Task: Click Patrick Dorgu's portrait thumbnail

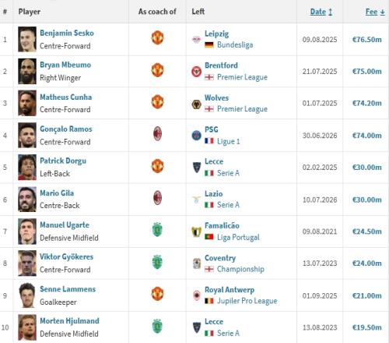Action: coord(27,168)
